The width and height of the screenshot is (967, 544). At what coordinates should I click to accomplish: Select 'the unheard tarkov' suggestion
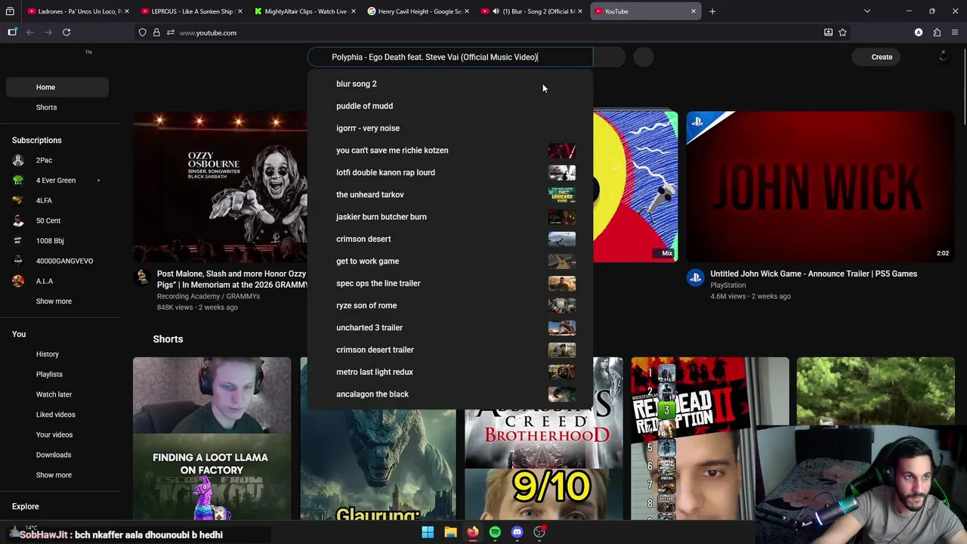(450, 195)
